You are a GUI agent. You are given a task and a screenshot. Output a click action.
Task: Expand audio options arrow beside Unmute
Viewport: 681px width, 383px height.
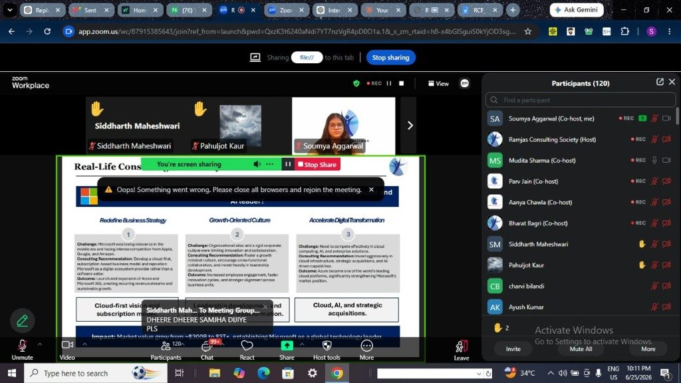click(40, 344)
